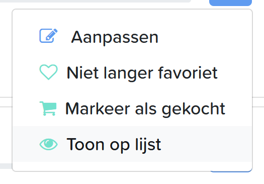Remove favorite status via the heart toggle
The image size is (264, 184).
[48, 72]
